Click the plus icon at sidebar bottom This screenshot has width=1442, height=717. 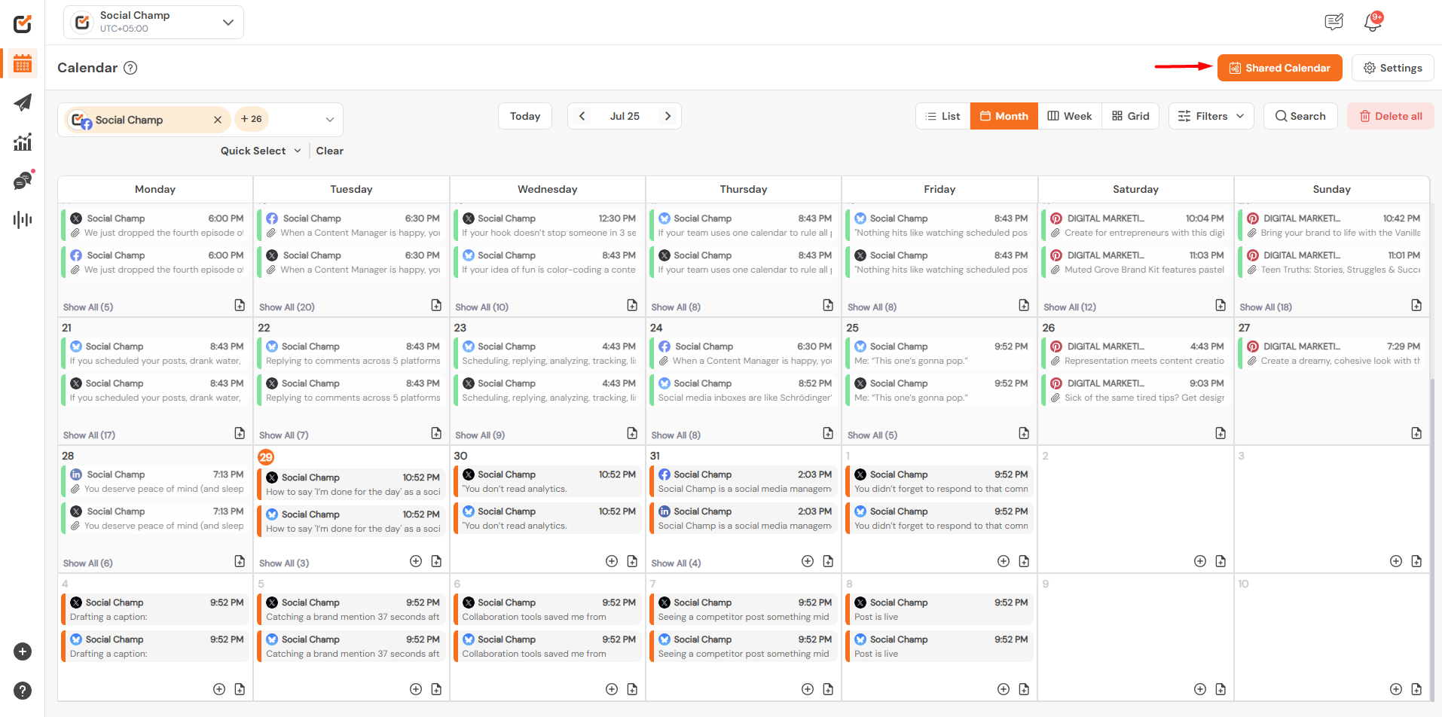23,651
